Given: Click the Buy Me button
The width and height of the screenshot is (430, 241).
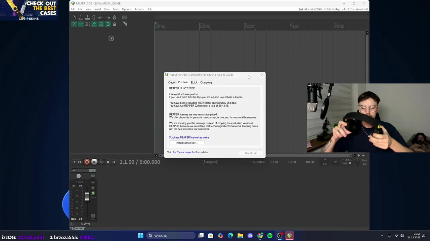Looking at the screenshot, I should [251, 153].
